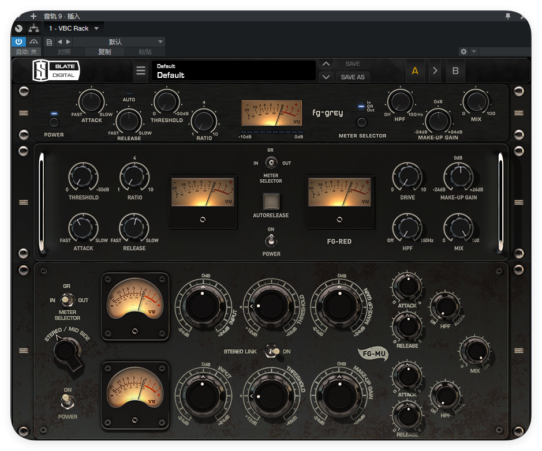Click the FG-Red MAKE-UP GAIN knob
542x451 pixels.
tap(458, 176)
